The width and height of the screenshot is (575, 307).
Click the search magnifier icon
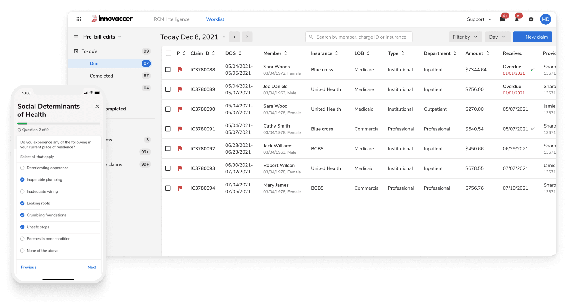click(x=311, y=37)
